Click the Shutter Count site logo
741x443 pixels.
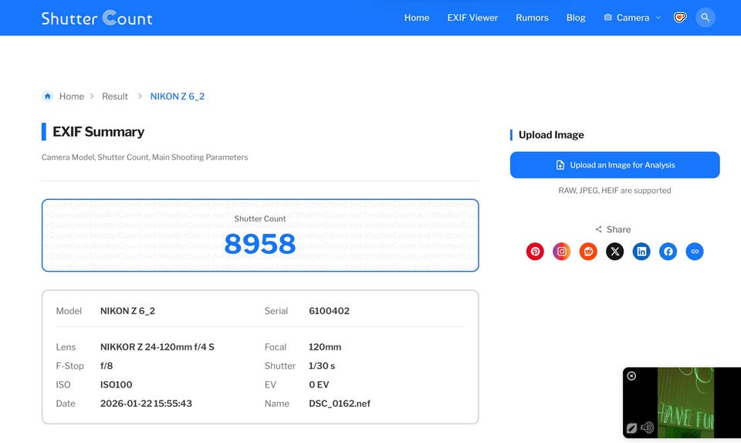96,18
